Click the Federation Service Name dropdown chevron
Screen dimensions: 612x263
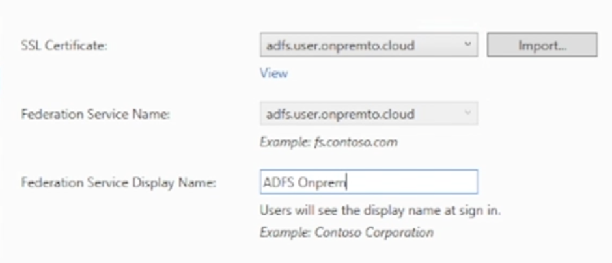(x=467, y=113)
